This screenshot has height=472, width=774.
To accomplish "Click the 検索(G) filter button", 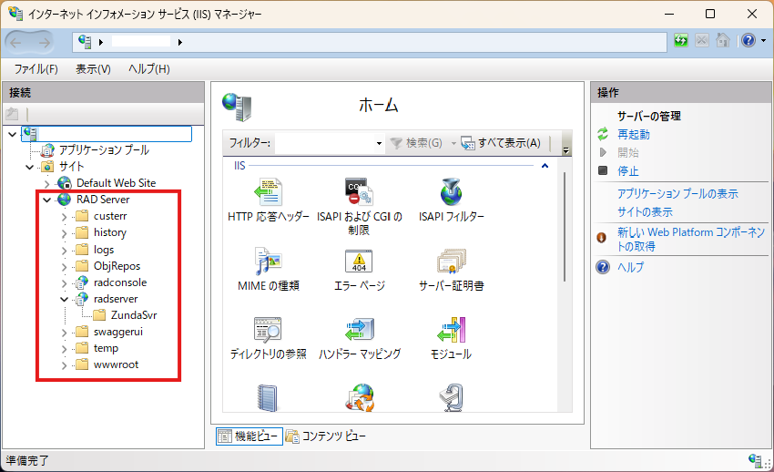I will click(x=416, y=143).
